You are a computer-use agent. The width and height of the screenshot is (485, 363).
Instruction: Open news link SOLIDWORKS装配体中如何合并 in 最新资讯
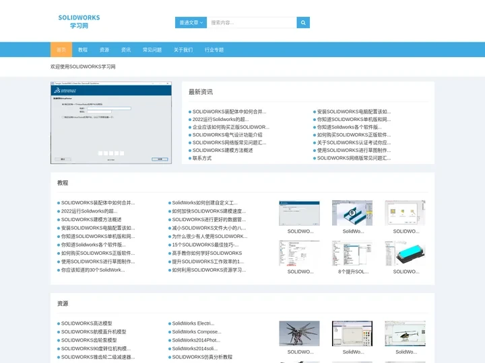point(229,112)
